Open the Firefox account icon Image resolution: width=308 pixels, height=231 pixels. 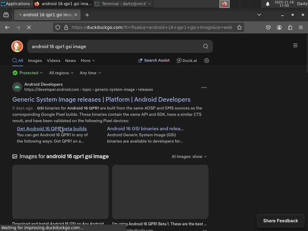click(x=279, y=27)
